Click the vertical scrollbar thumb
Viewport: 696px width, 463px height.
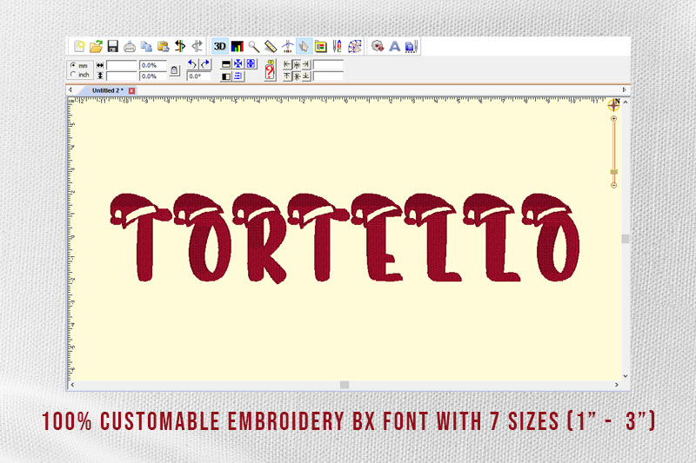click(x=625, y=239)
